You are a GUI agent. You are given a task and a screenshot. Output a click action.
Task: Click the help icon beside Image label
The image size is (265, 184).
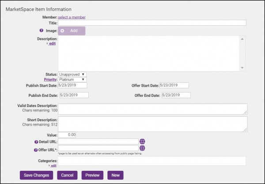[x=41, y=31]
